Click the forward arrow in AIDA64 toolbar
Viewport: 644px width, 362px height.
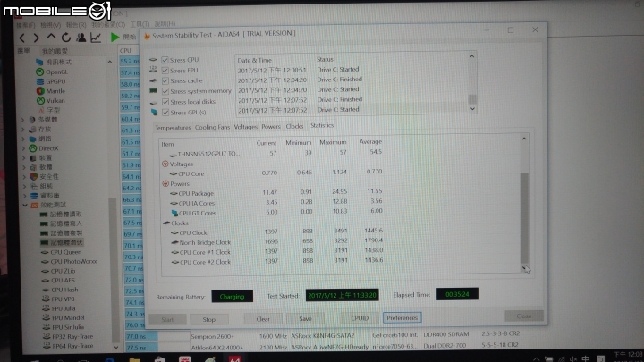click(x=36, y=38)
